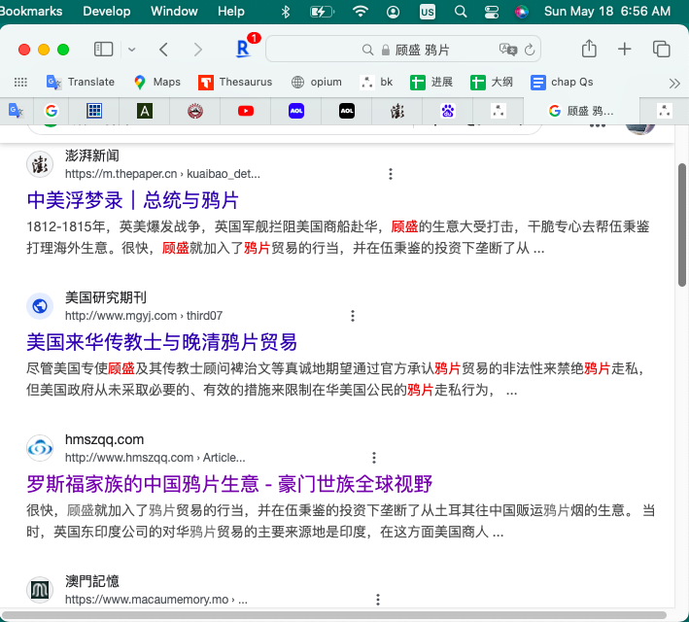This screenshot has width=689, height=622.
Task: Open the tab group dropdown chevron
Action: (x=131, y=50)
